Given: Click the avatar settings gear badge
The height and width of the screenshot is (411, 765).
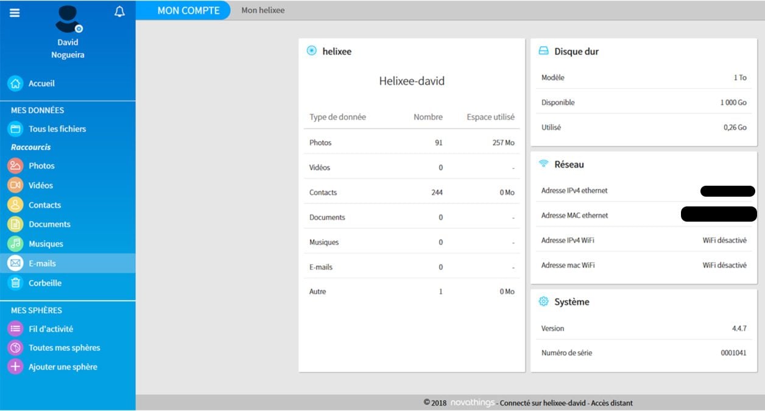Looking at the screenshot, I should pyautogui.click(x=79, y=28).
